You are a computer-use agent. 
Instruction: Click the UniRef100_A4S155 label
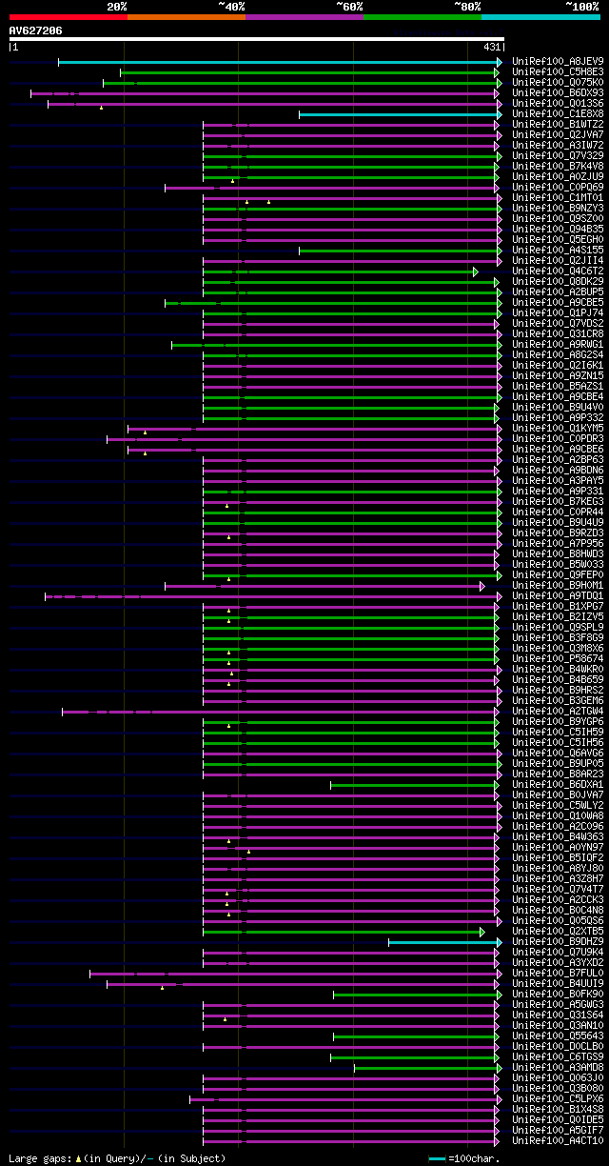coord(558,251)
